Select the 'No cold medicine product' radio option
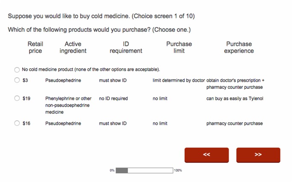This screenshot has width=292, height=182. [17, 70]
